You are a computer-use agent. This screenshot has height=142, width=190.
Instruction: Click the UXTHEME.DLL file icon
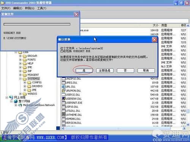63,115
